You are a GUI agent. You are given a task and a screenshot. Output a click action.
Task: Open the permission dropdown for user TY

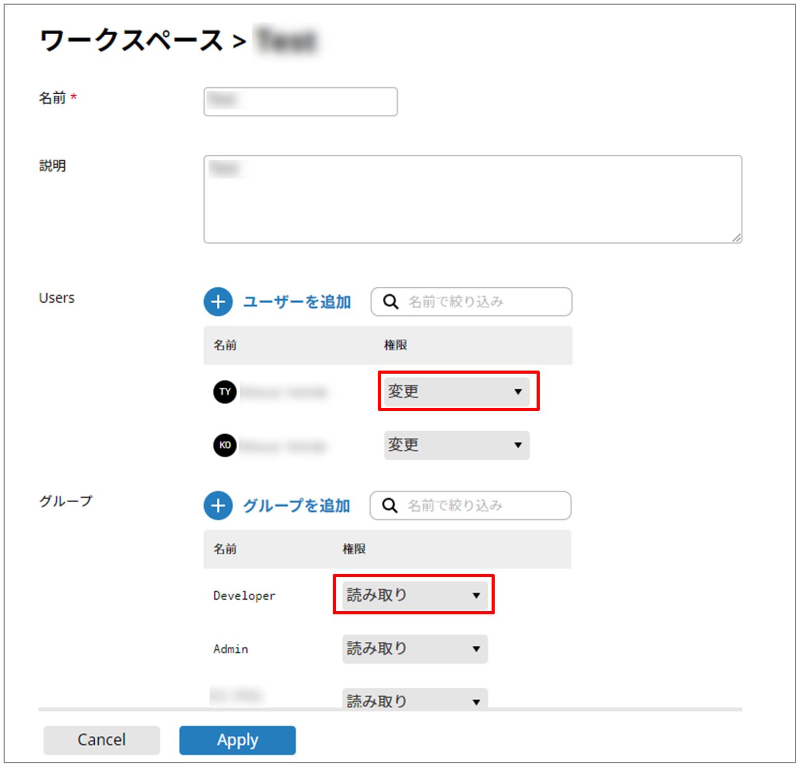[456, 392]
